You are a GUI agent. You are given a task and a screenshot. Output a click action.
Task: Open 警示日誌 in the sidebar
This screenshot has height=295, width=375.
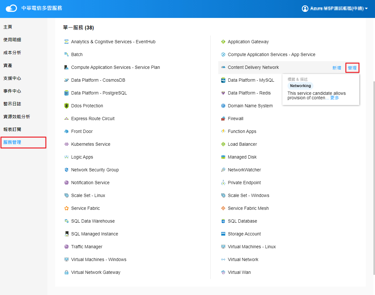click(12, 104)
